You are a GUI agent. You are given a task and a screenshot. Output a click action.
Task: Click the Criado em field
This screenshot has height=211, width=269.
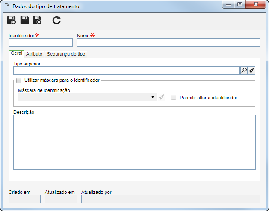tap(24, 199)
